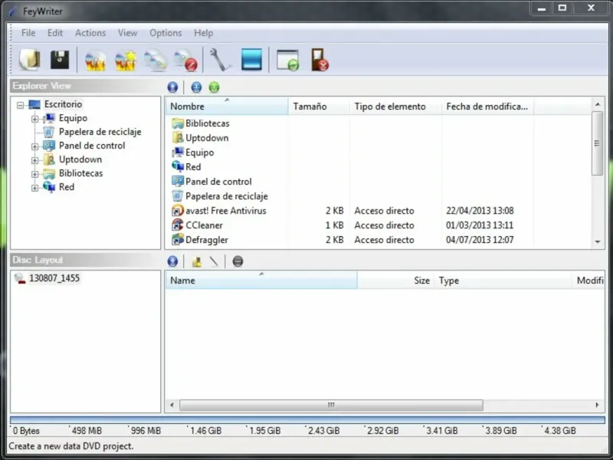Screen dimensions: 613x460
Task: Click Disc Layout pencil rename icon
Action: pos(214,261)
